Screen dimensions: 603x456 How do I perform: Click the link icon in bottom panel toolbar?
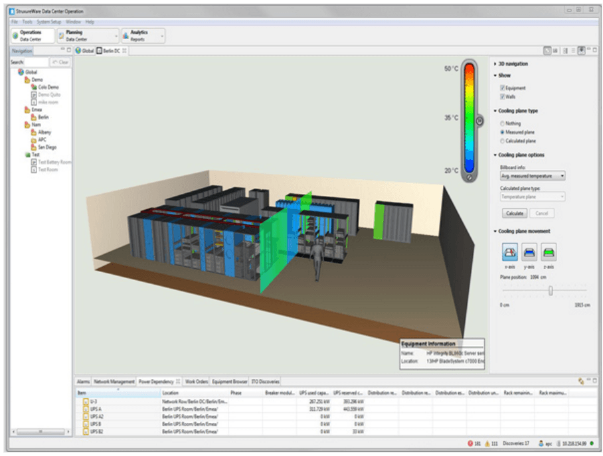(581, 381)
